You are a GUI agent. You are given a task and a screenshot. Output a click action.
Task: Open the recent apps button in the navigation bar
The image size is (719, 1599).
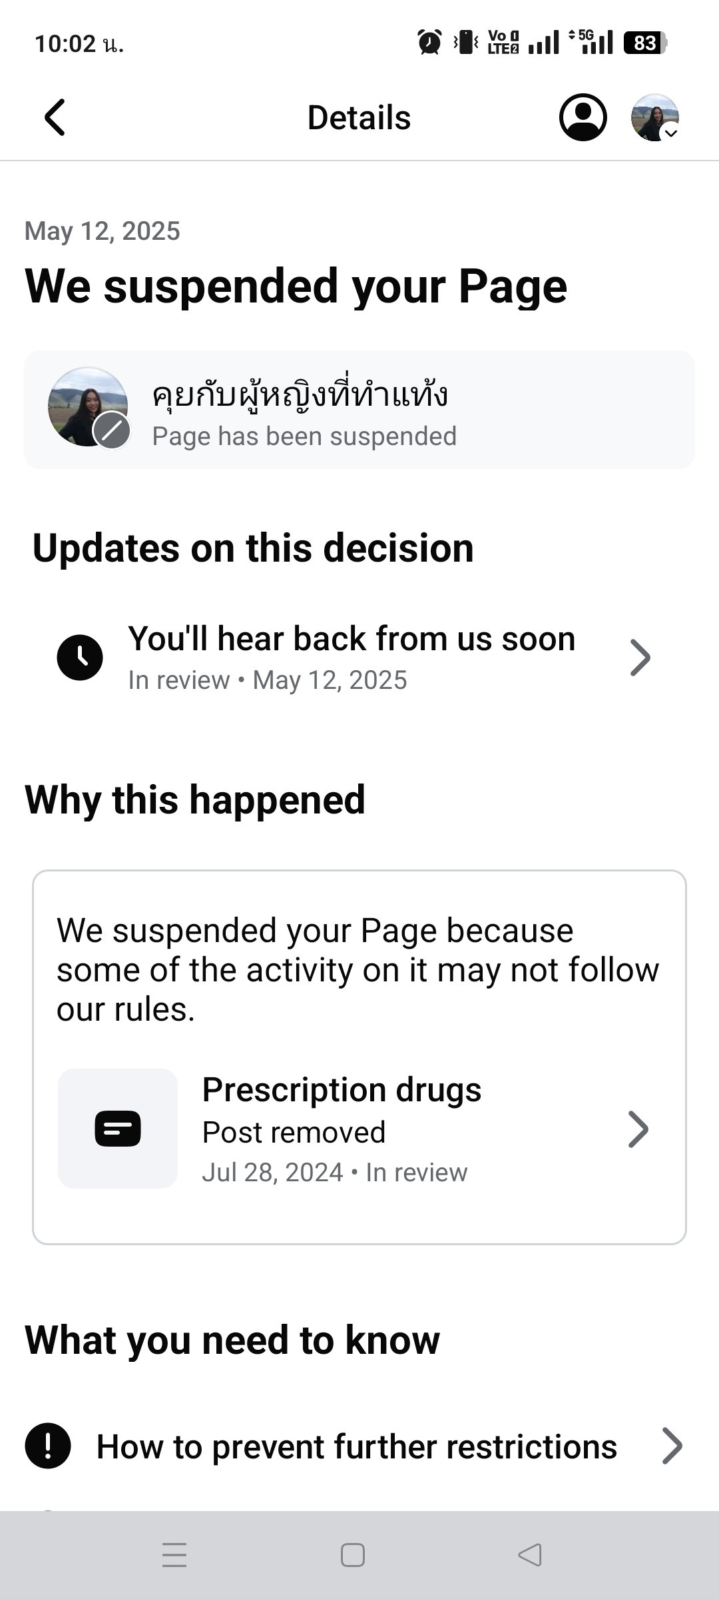click(174, 1556)
